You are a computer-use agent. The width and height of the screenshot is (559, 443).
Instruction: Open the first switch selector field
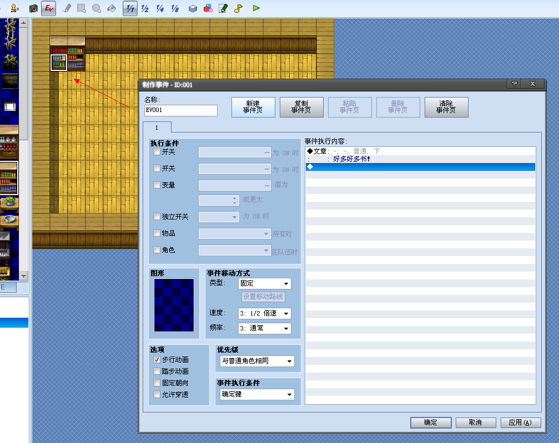(235, 152)
